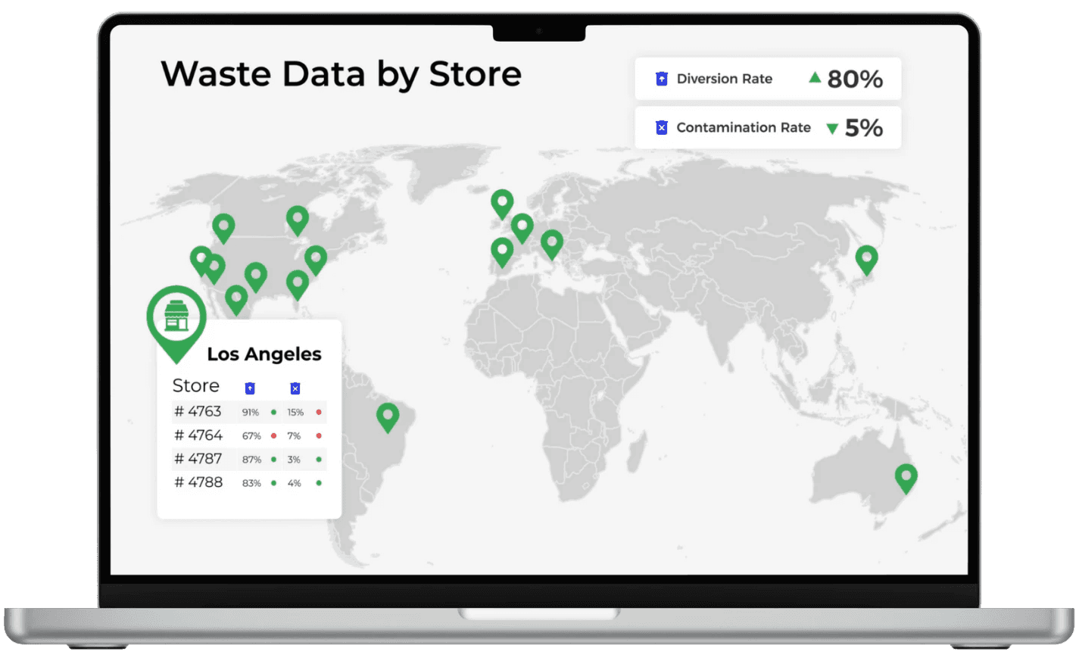Click the red status dot next to 15%
Image resolution: width=1079 pixels, height=661 pixels.
[x=319, y=413]
